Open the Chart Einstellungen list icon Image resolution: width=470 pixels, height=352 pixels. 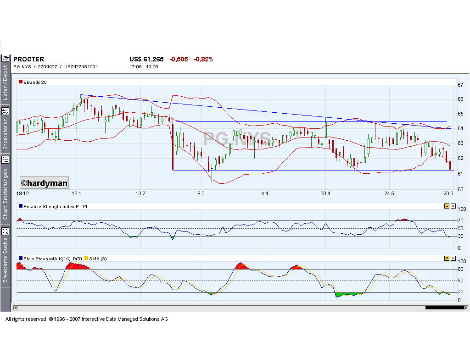6,160
